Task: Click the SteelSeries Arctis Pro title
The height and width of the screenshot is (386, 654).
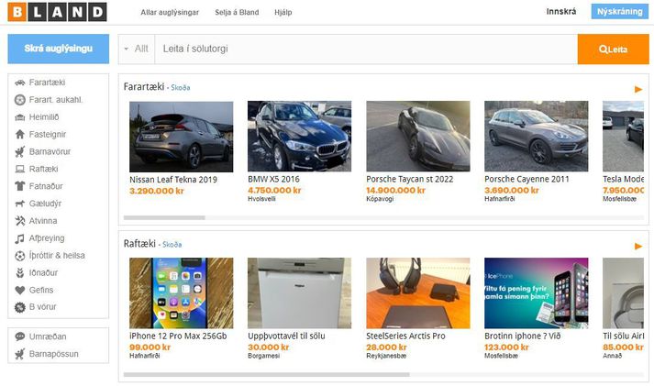Action: (x=405, y=336)
